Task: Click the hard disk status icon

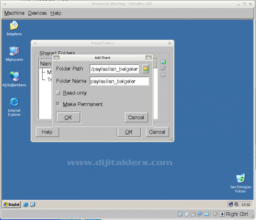Action: click(x=180, y=214)
